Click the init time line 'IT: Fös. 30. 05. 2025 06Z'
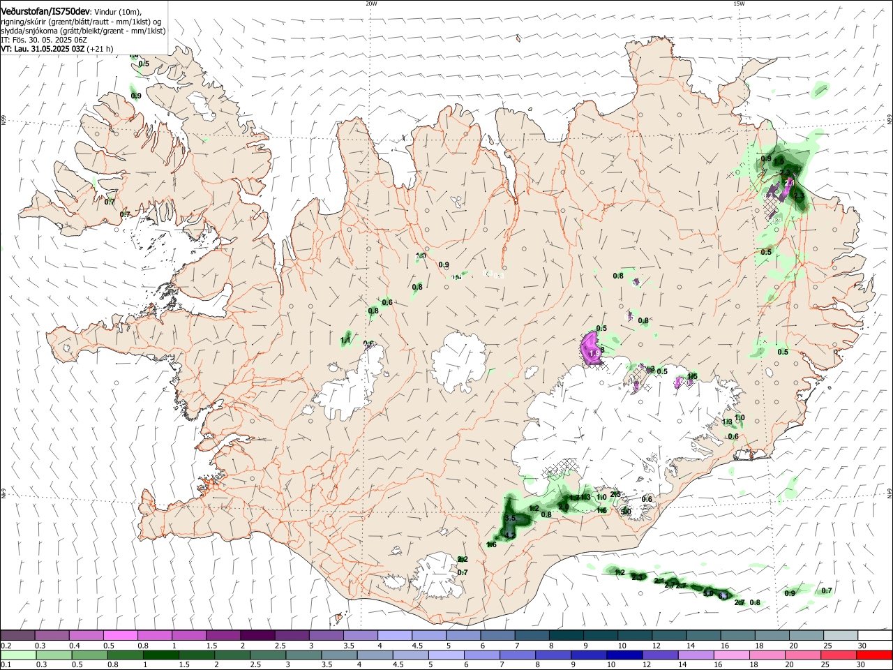 pos(44,40)
